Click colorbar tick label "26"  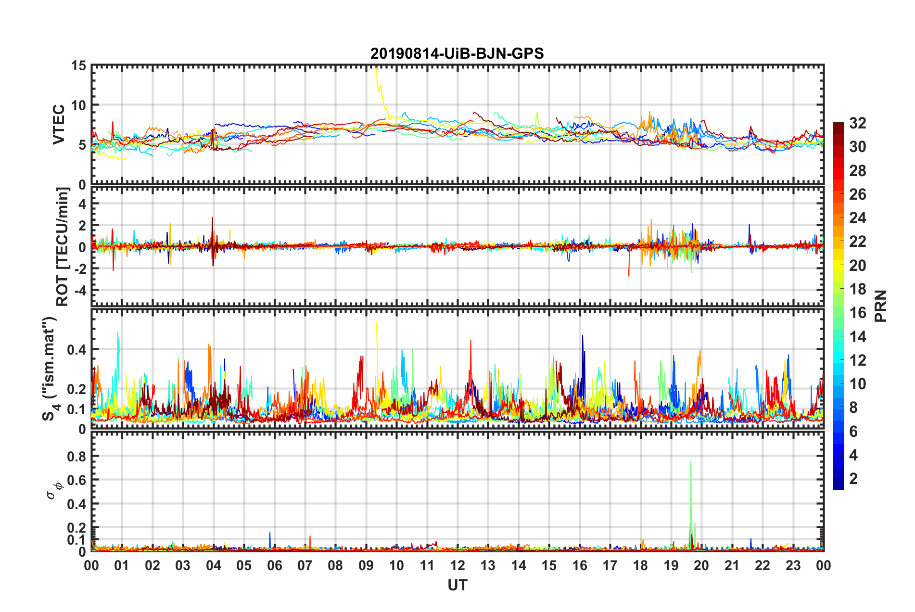858,194
